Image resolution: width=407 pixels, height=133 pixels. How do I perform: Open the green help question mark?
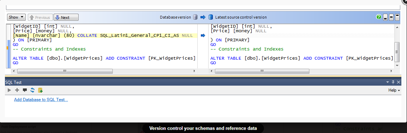point(379,17)
